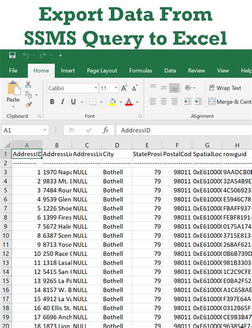Open the File menu tab
252x328 pixels.
[x=13, y=71]
